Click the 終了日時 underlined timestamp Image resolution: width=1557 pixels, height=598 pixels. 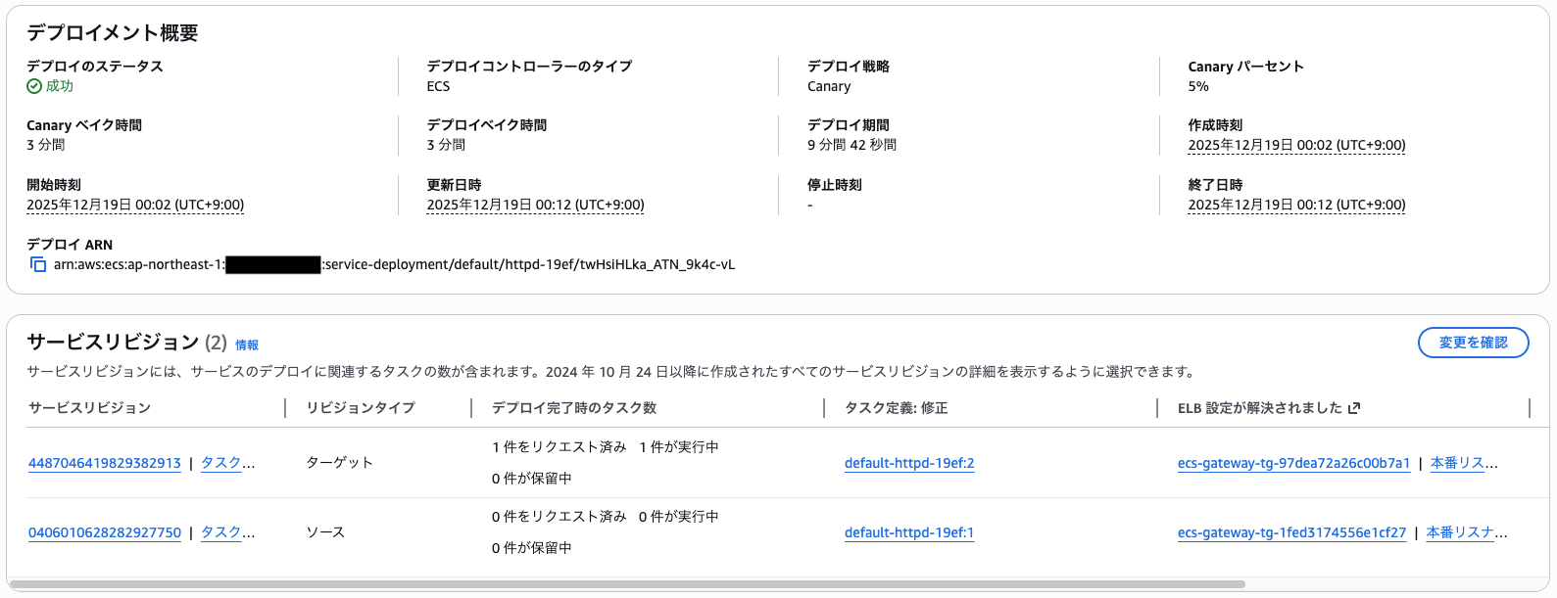click(1297, 205)
